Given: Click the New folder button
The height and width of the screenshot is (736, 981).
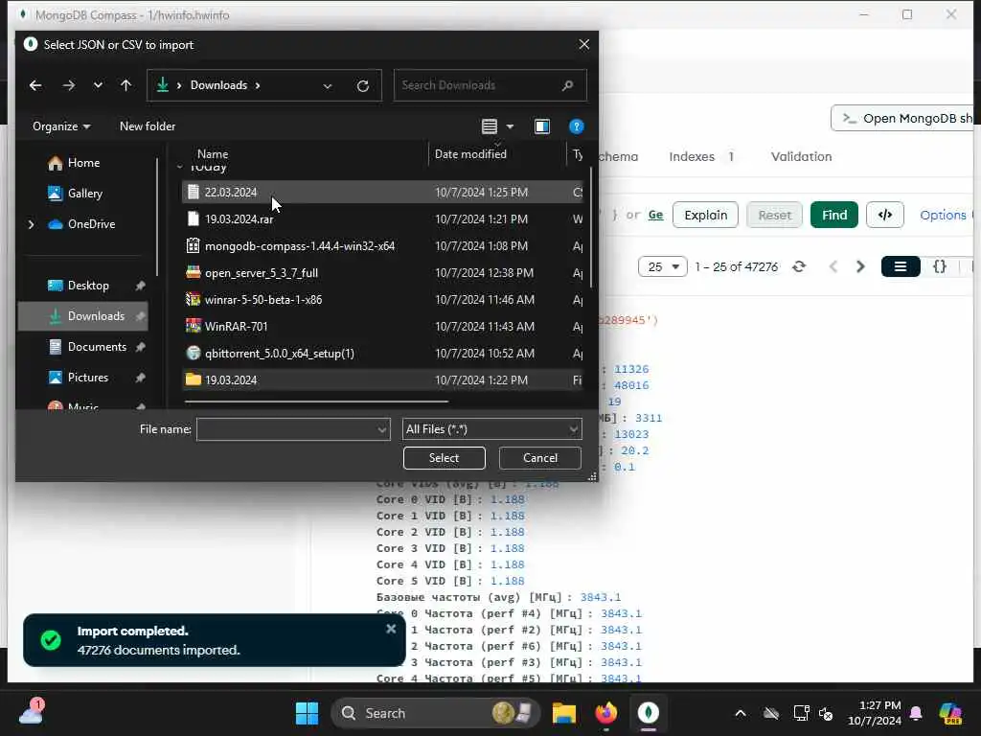Looking at the screenshot, I should tap(148, 126).
